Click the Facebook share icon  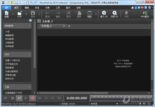136,7
